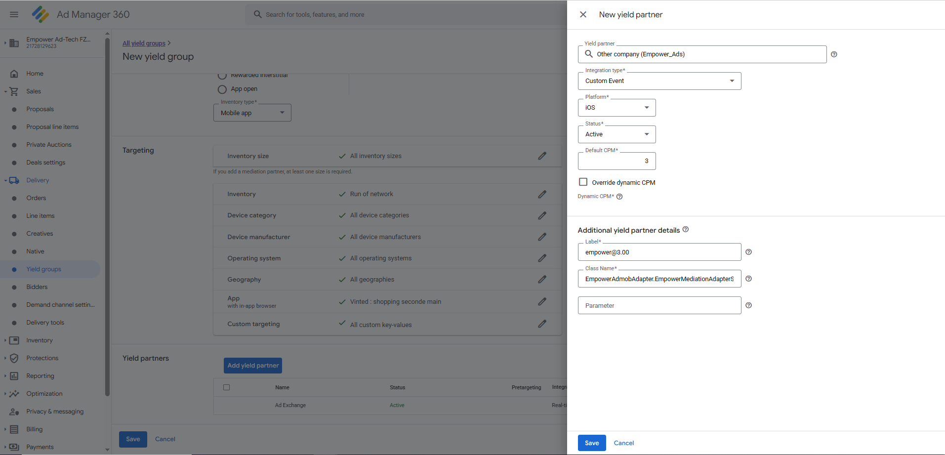Click inside the Parameter input field
The height and width of the screenshot is (455, 945).
[x=659, y=305]
